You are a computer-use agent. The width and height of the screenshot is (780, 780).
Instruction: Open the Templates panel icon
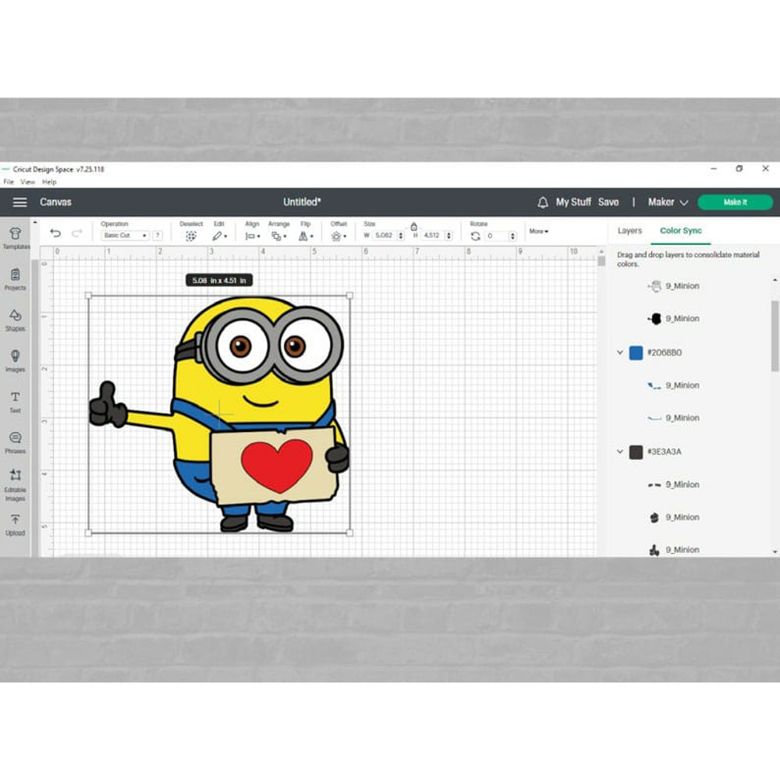coord(15,235)
